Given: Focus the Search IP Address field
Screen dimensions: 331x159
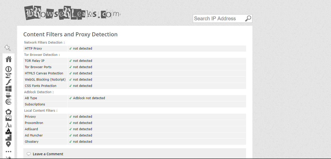Looking at the screenshot, I should coord(218,19).
